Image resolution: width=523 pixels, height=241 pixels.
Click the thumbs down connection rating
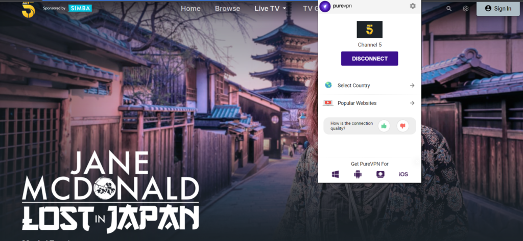pyautogui.click(x=402, y=126)
